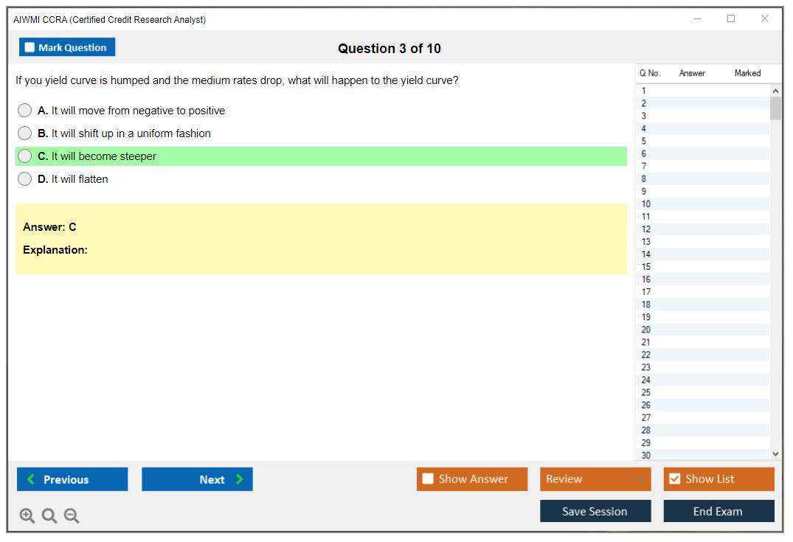This screenshot has width=793, height=542.
Task: Click the green left arrow on Previous
Action: pos(30,479)
